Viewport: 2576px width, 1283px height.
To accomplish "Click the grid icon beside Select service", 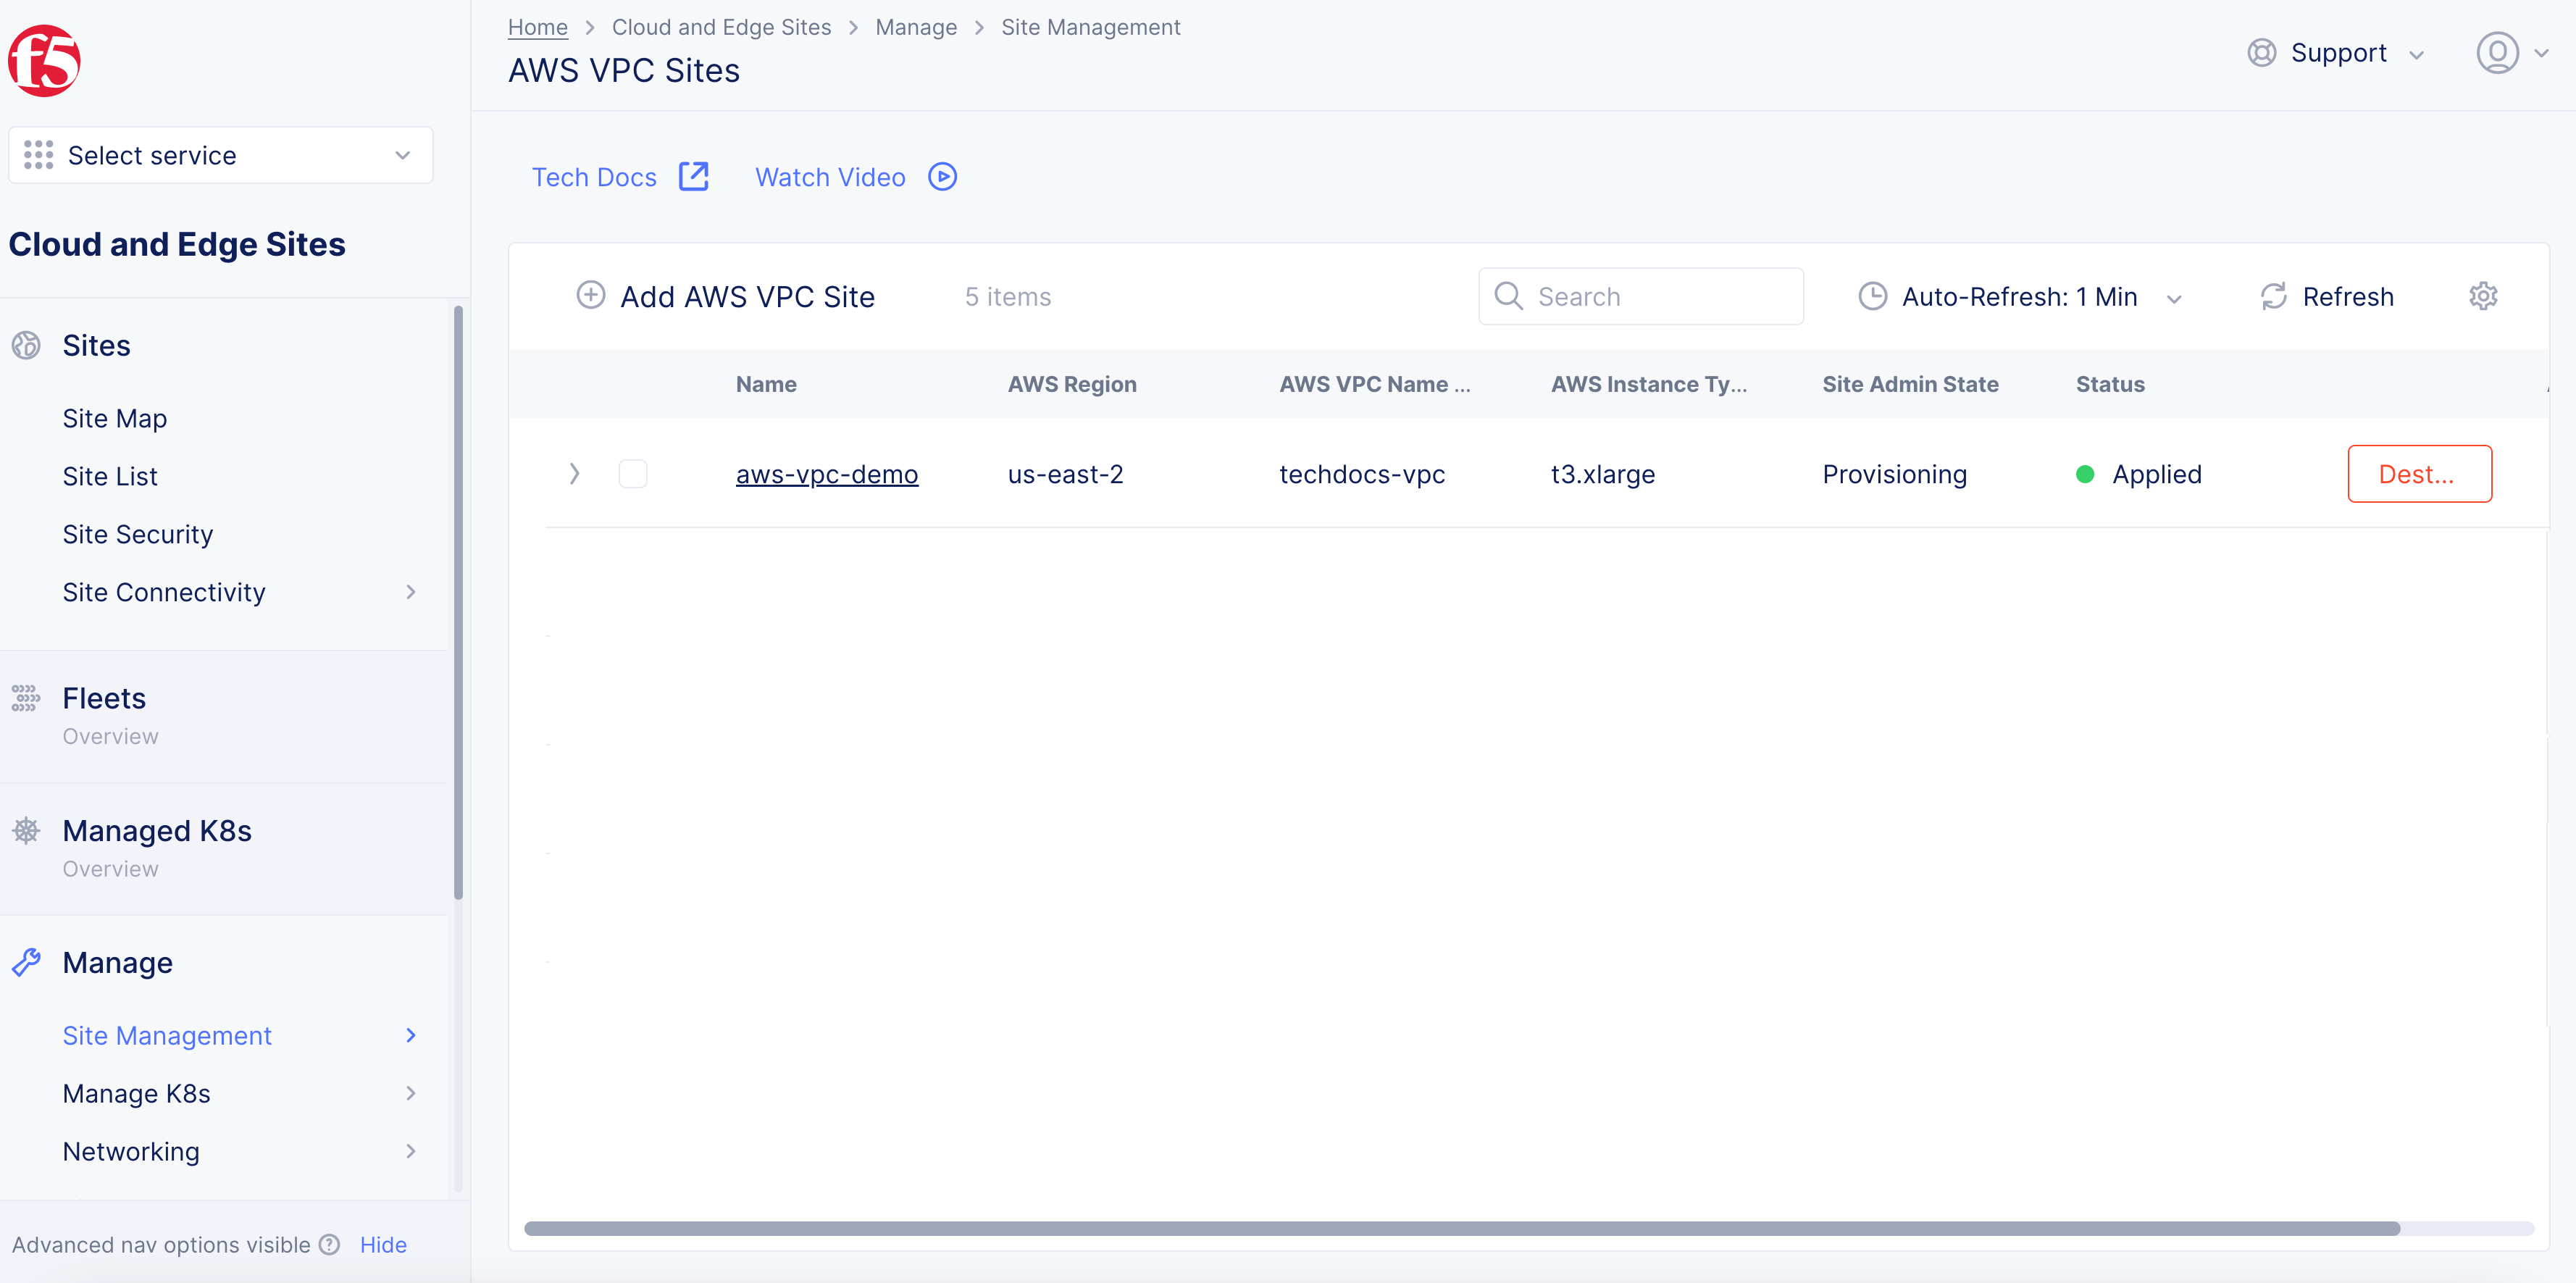I will (x=38, y=155).
